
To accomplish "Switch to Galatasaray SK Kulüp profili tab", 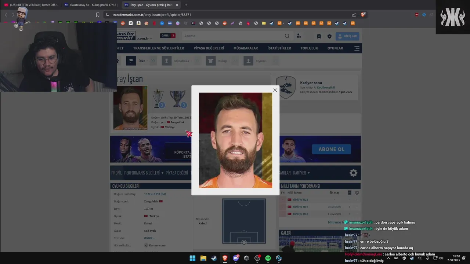I will click(x=90, y=5).
